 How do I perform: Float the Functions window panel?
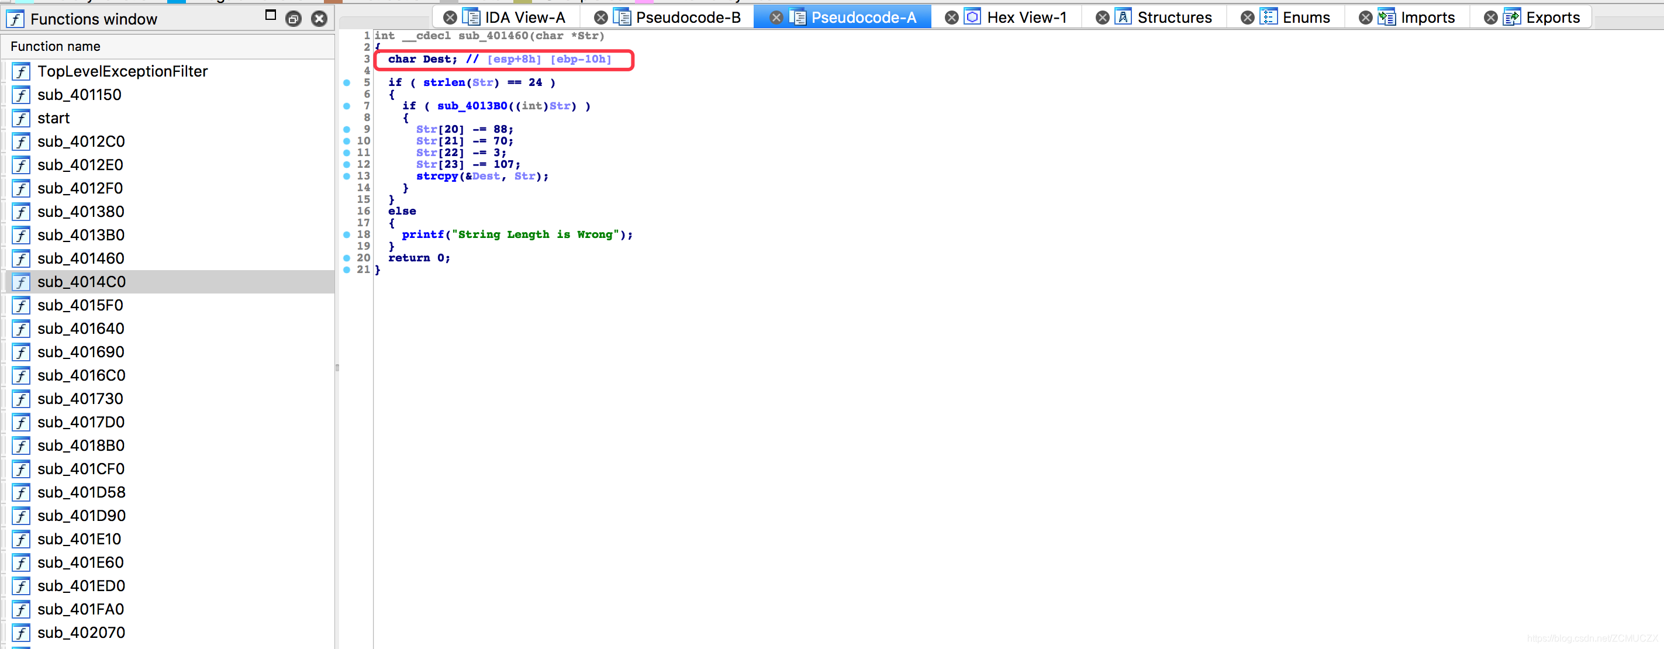click(x=294, y=19)
